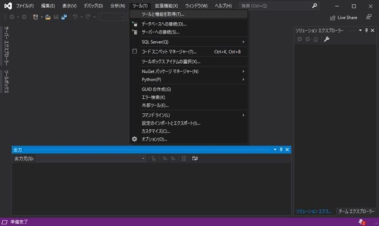Open the 編集(E) menu
The height and width of the screenshot is (226, 379).
pos(48,6)
